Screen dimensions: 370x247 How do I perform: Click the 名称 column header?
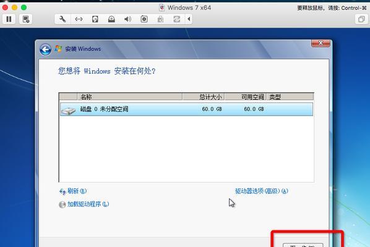click(129, 97)
